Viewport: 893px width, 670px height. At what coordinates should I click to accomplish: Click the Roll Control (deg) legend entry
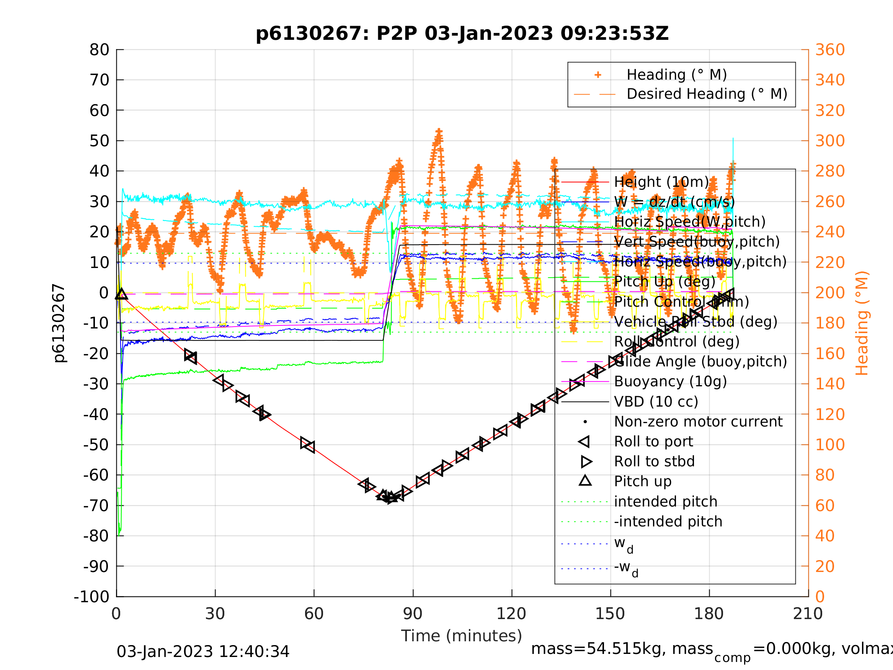pos(677,342)
